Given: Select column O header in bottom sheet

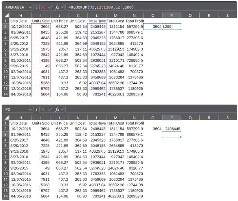Looking at the screenshot, I should coord(153,118).
